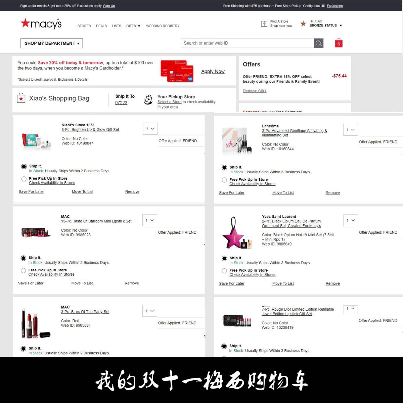Select Ship It for Lancôme set

pyautogui.click(x=224, y=168)
